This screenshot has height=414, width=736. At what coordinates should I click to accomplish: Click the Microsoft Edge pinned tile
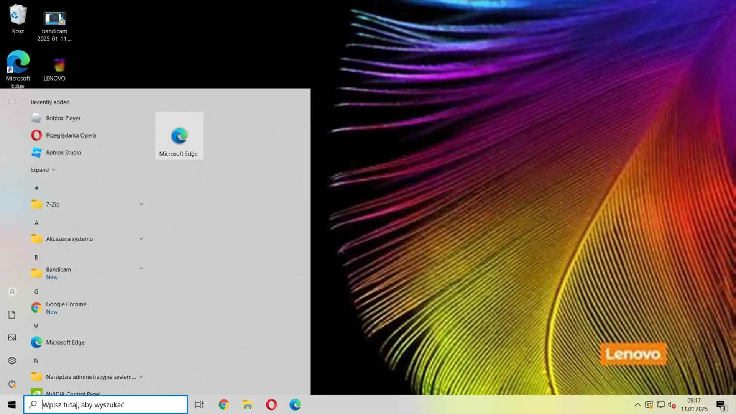point(179,136)
